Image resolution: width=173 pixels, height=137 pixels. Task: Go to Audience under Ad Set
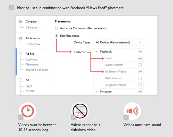(31, 60)
